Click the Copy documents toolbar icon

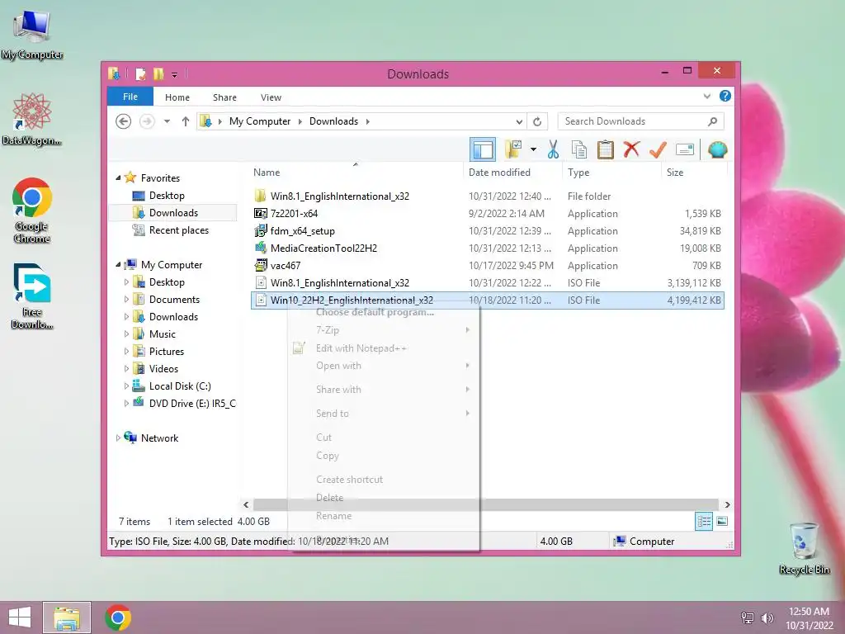(x=578, y=149)
